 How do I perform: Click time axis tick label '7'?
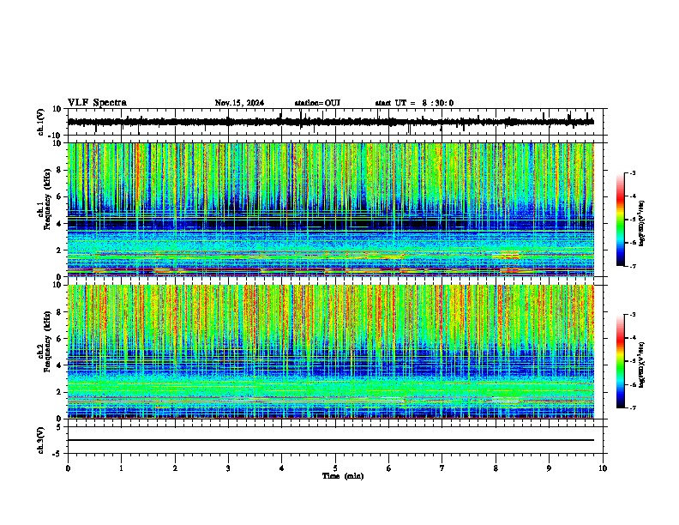[x=442, y=468]
